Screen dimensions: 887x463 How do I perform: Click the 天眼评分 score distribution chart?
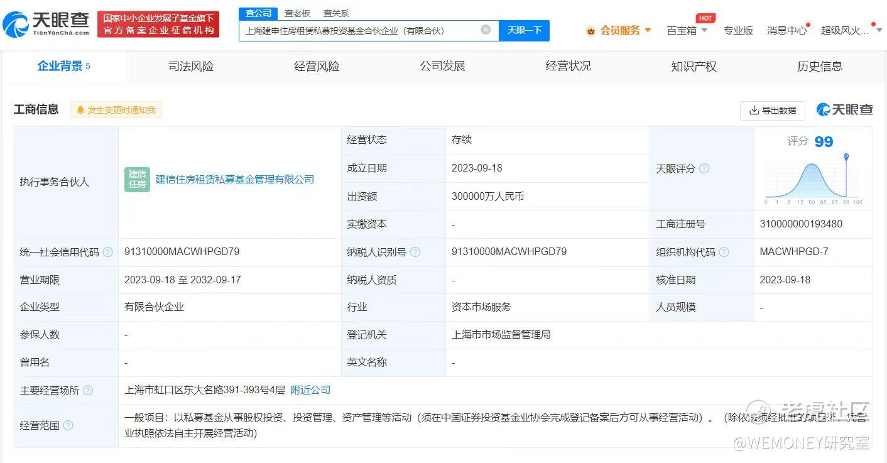click(x=814, y=179)
